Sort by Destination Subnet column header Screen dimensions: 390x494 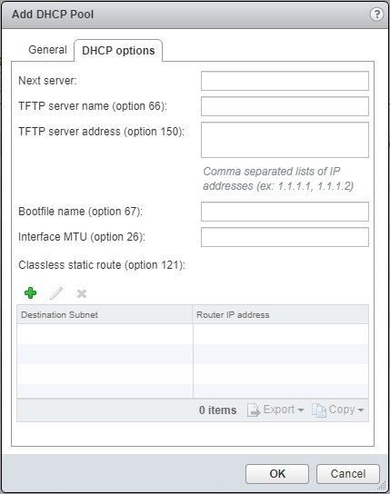tap(105, 314)
